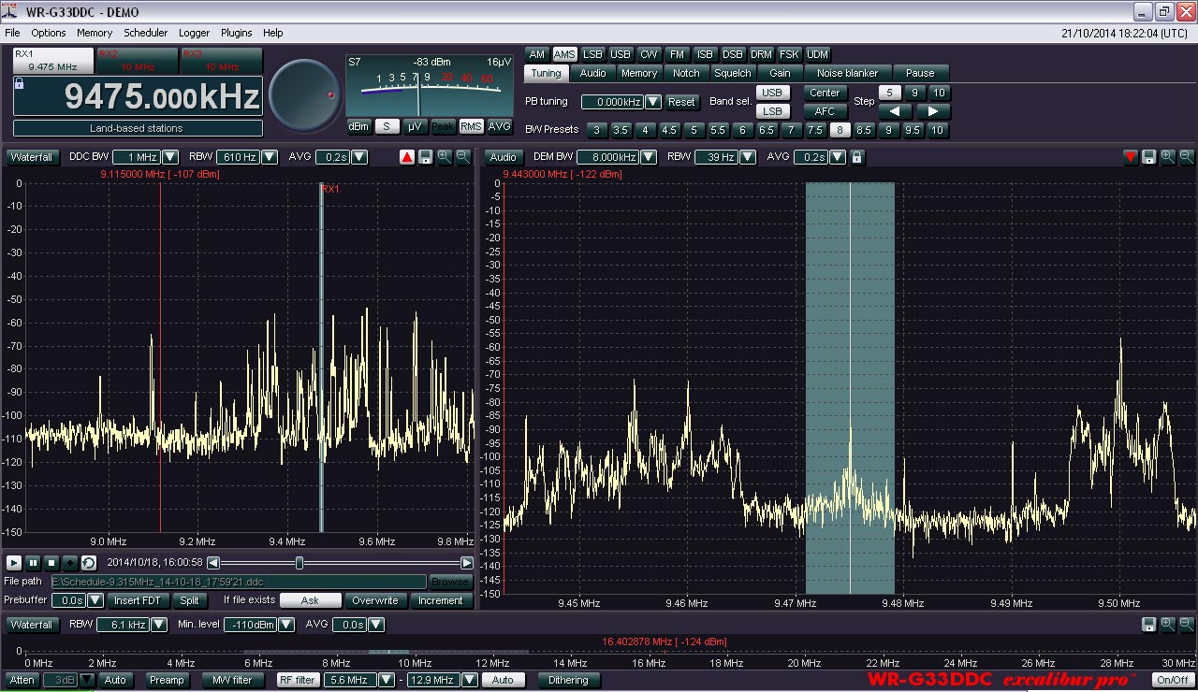The width and height of the screenshot is (1198, 692).
Task: Click the playback position slider handle
Action: 299,563
